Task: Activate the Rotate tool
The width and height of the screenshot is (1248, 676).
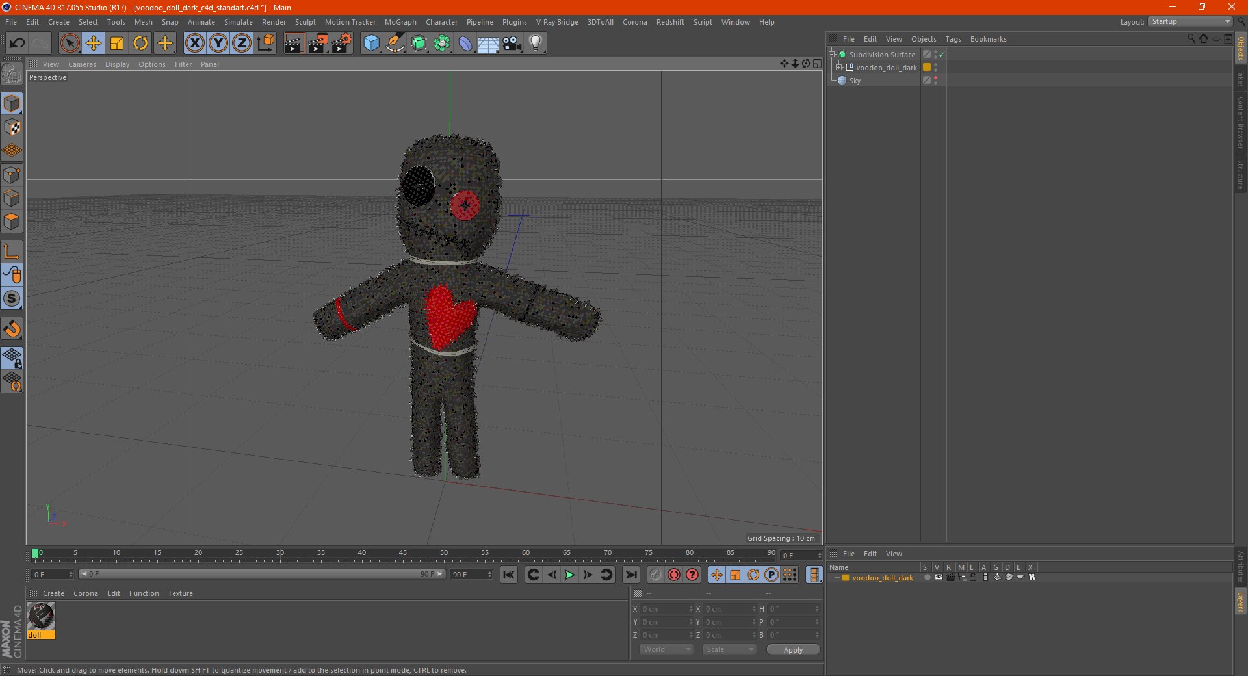Action: coord(140,44)
